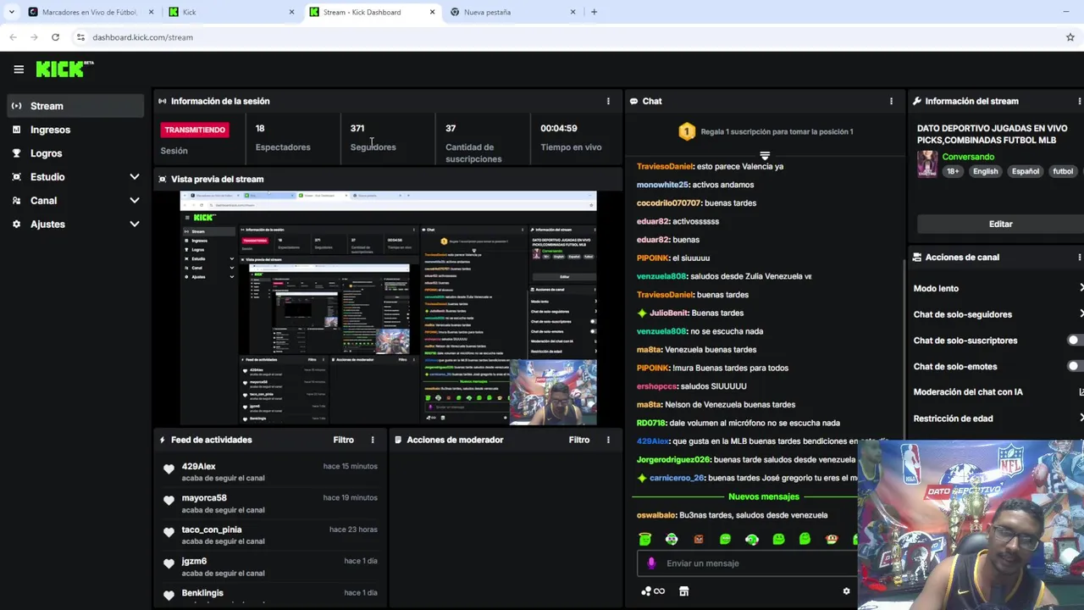Bookmark this page with the star icon
This screenshot has height=610, width=1084.
click(x=1070, y=37)
